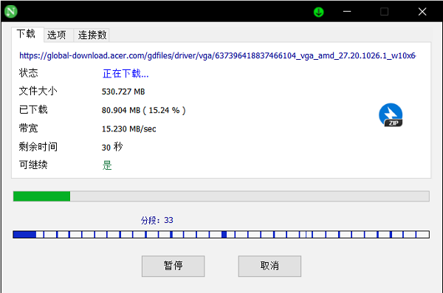Click the maximize window button

(x=384, y=12)
